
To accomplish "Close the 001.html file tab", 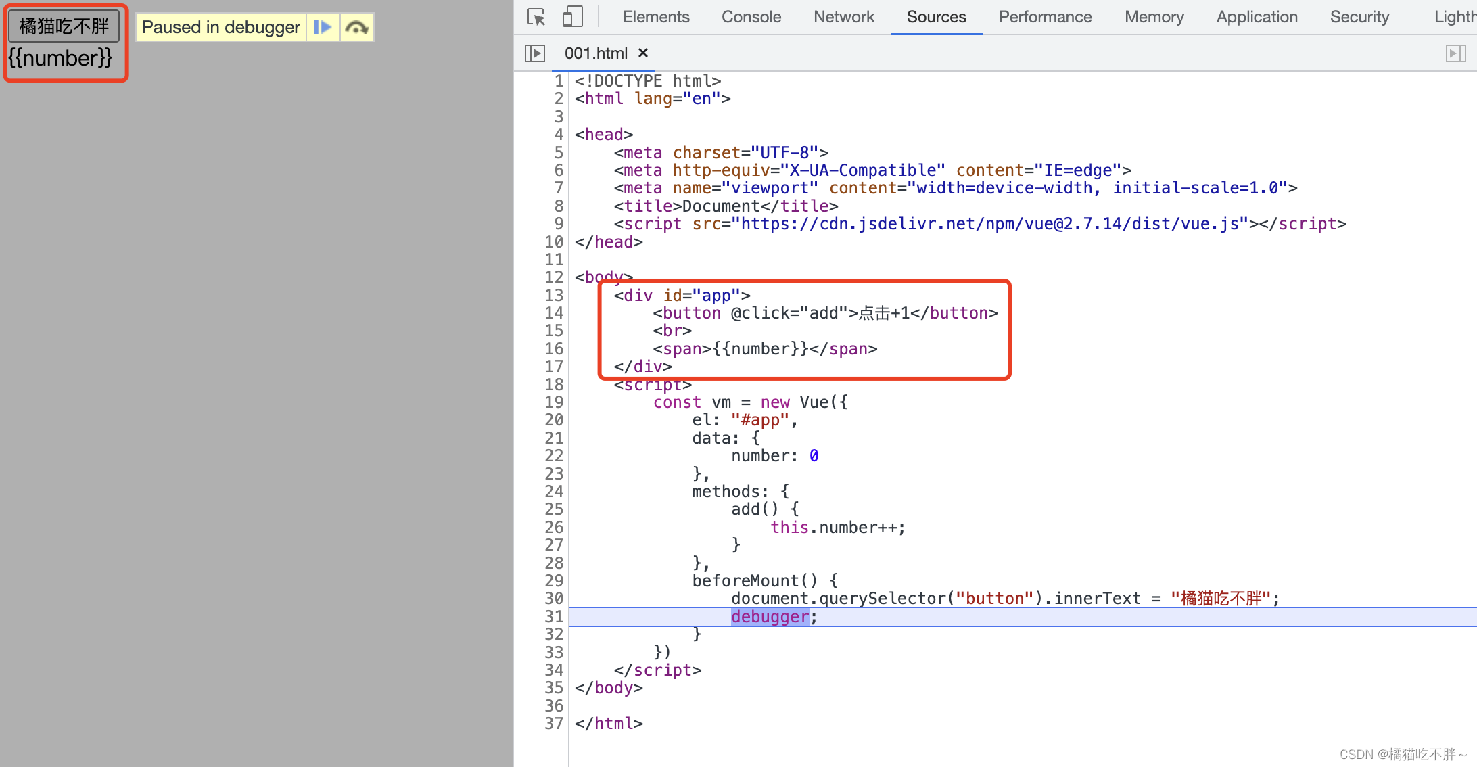I will click(x=643, y=53).
